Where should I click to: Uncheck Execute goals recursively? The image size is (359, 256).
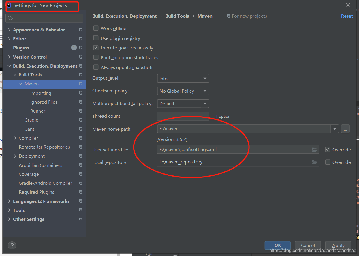point(96,48)
